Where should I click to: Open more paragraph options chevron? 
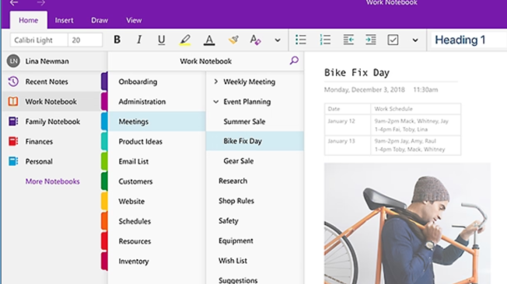pos(415,40)
